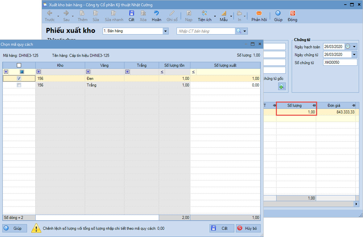Open the Ngày hạch toán date dropdown

354,47
